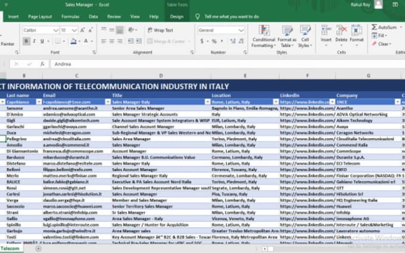This screenshot has height=253, width=405.
Task: Apply Percent Style
Action: (214, 41)
